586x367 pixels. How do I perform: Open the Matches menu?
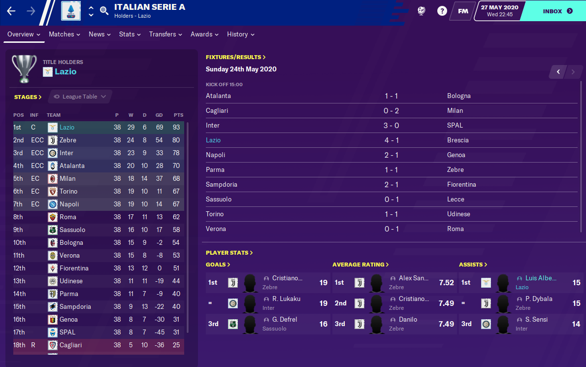point(65,34)
